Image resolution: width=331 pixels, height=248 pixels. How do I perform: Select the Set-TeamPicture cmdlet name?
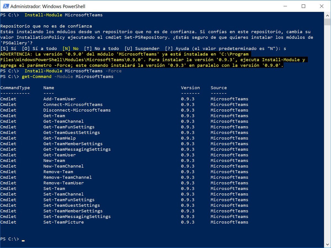click(63, 222)
